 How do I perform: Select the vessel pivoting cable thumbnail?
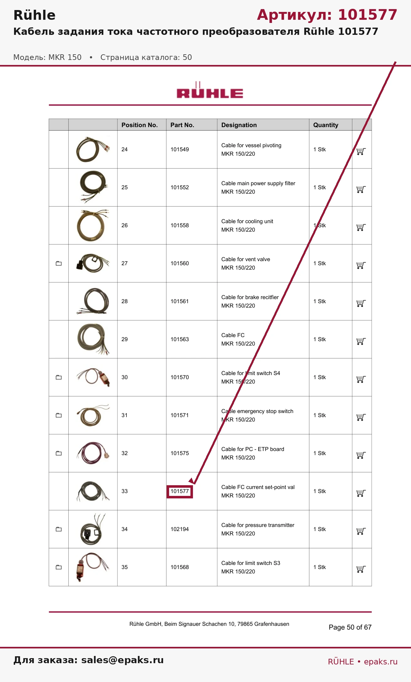click(x=93, y=149)
